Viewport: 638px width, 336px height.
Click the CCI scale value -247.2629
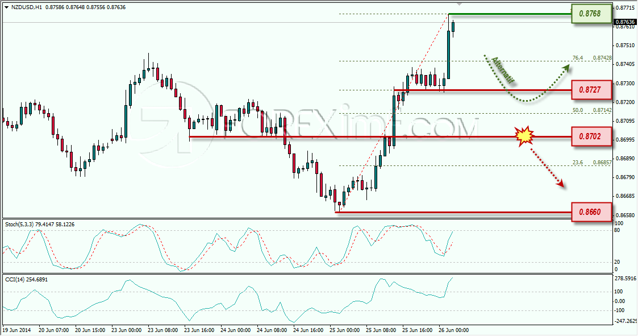coord(626,321)
